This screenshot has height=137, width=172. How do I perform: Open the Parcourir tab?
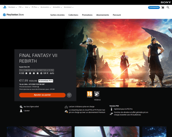[x=117, y=15]
